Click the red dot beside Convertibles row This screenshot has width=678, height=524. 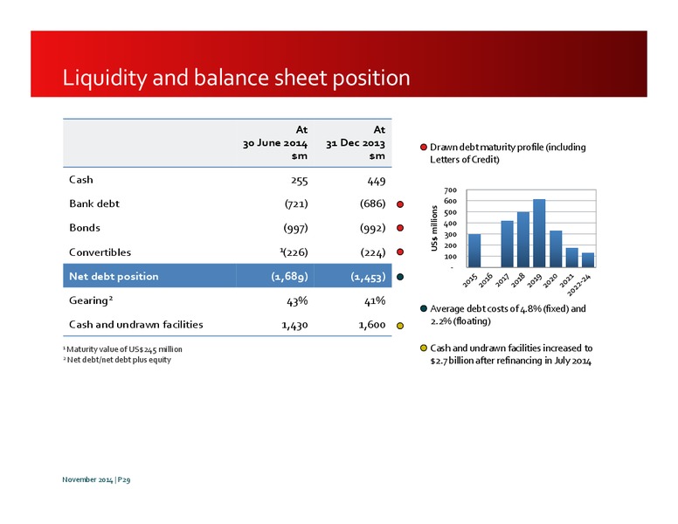click(400, 252)
